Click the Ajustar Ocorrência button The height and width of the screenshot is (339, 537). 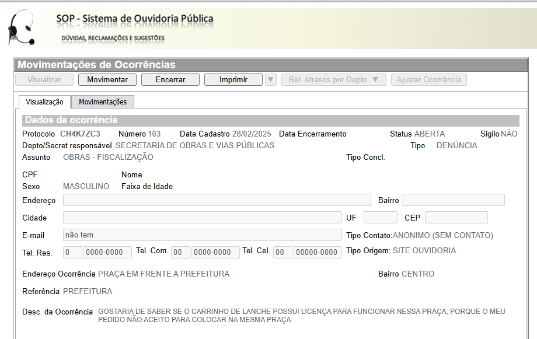(428, 80)
